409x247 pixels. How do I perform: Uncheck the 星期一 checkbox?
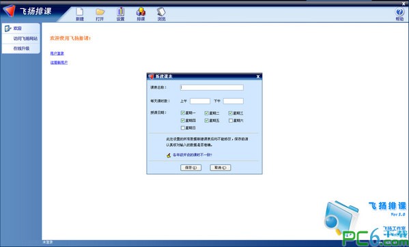click(x=182, y=113)
